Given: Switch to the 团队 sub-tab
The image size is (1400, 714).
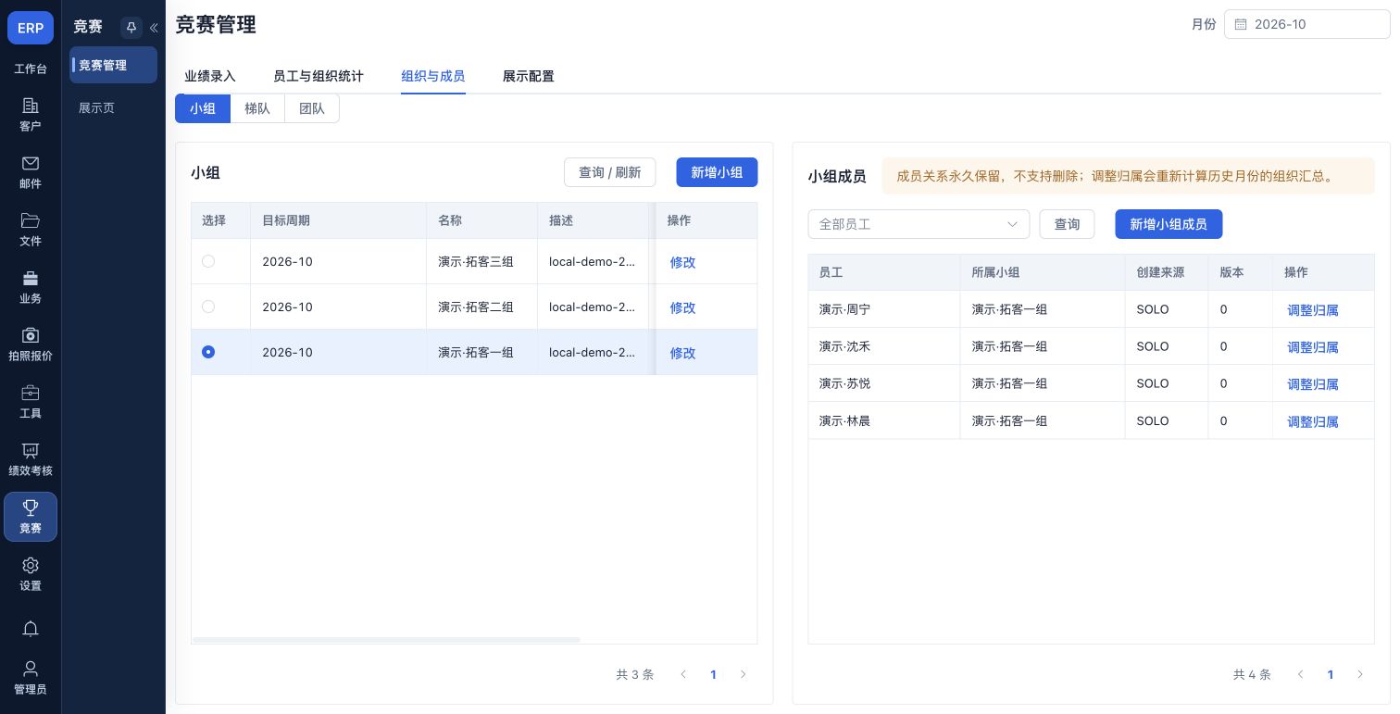Looking at the screenshot, I should [312, 108].
